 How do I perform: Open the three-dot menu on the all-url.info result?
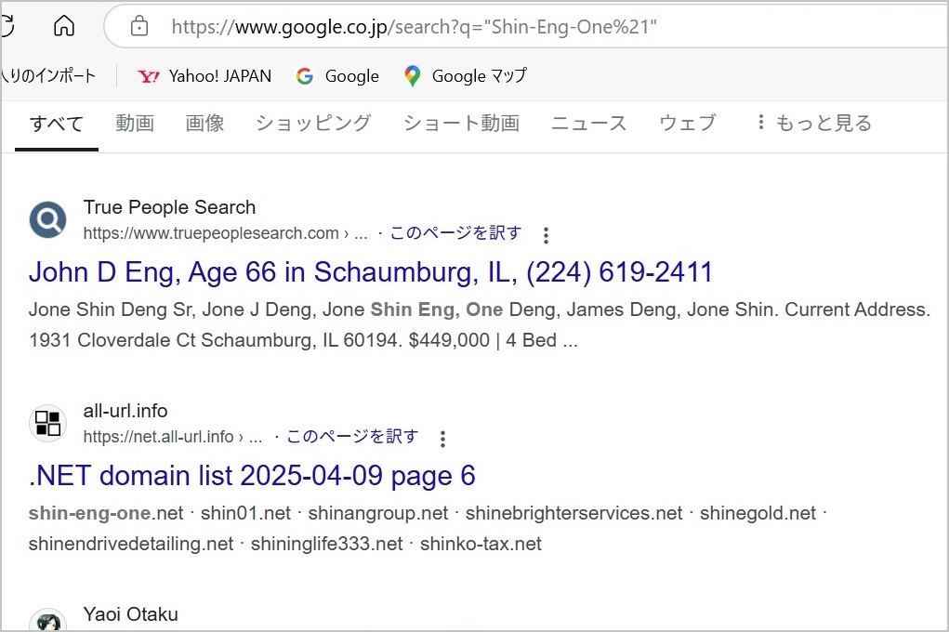[443, 439]
